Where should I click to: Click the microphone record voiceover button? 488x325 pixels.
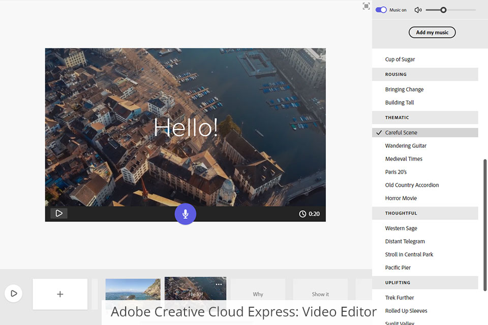point(185,214)
